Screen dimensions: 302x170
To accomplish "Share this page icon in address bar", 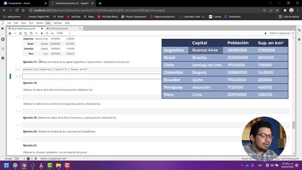I will (271, 10).
